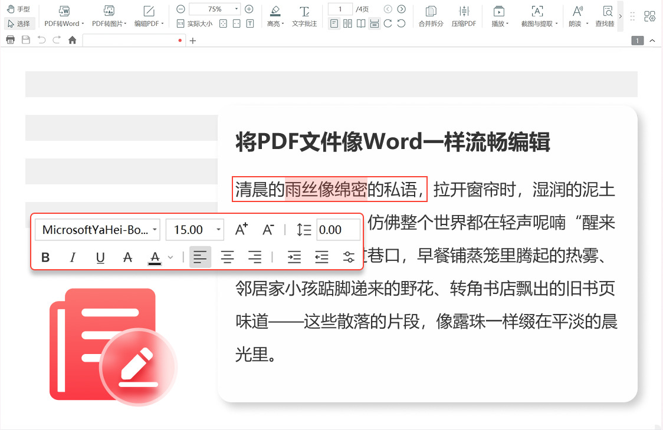Screen dimensions: 663x430
Task: Click the T fit-text icon in zoom row
Action: click(x=250, y=24)
